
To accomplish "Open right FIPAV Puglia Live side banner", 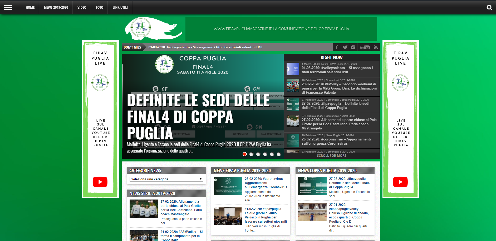I will point(401,119).
